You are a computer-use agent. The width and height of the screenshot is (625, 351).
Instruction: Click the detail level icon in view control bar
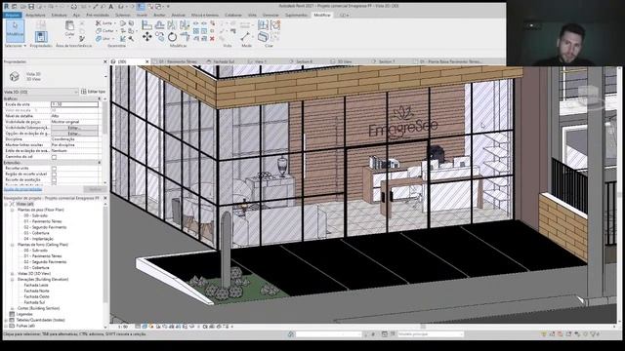click(x=138, y=327)
